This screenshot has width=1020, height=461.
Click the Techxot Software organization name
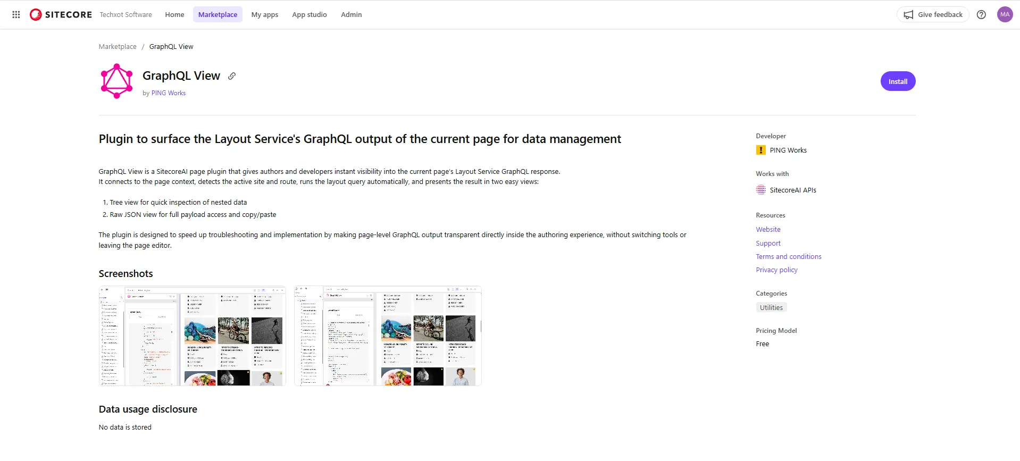pyautogui.click(x=126, y=15)
